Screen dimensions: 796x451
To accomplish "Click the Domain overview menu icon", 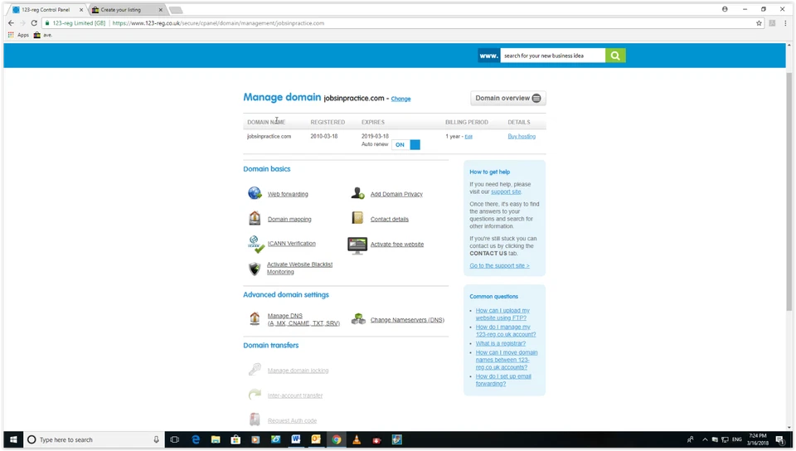I will tap(536, 98).
